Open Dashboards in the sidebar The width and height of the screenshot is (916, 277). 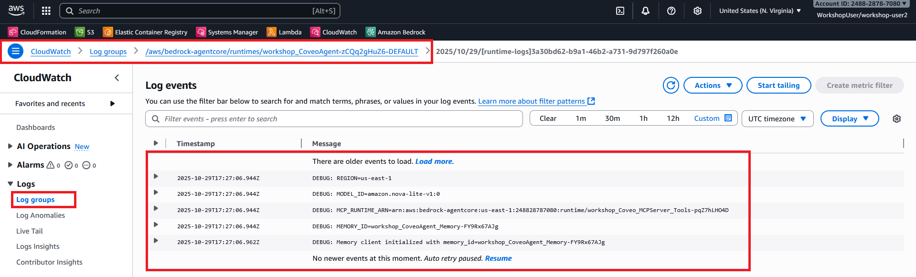tap(35, 128)
